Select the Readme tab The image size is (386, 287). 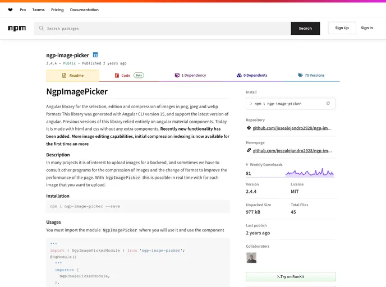click(x=72, y=75)
